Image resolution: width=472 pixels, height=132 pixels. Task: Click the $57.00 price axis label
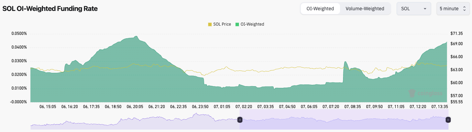456,96
